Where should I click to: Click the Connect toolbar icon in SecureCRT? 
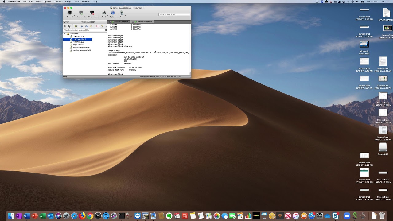click(x=70, y=14)
